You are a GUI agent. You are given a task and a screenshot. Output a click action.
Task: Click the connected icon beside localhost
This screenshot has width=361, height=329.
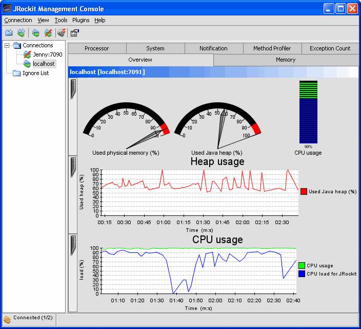27,64
